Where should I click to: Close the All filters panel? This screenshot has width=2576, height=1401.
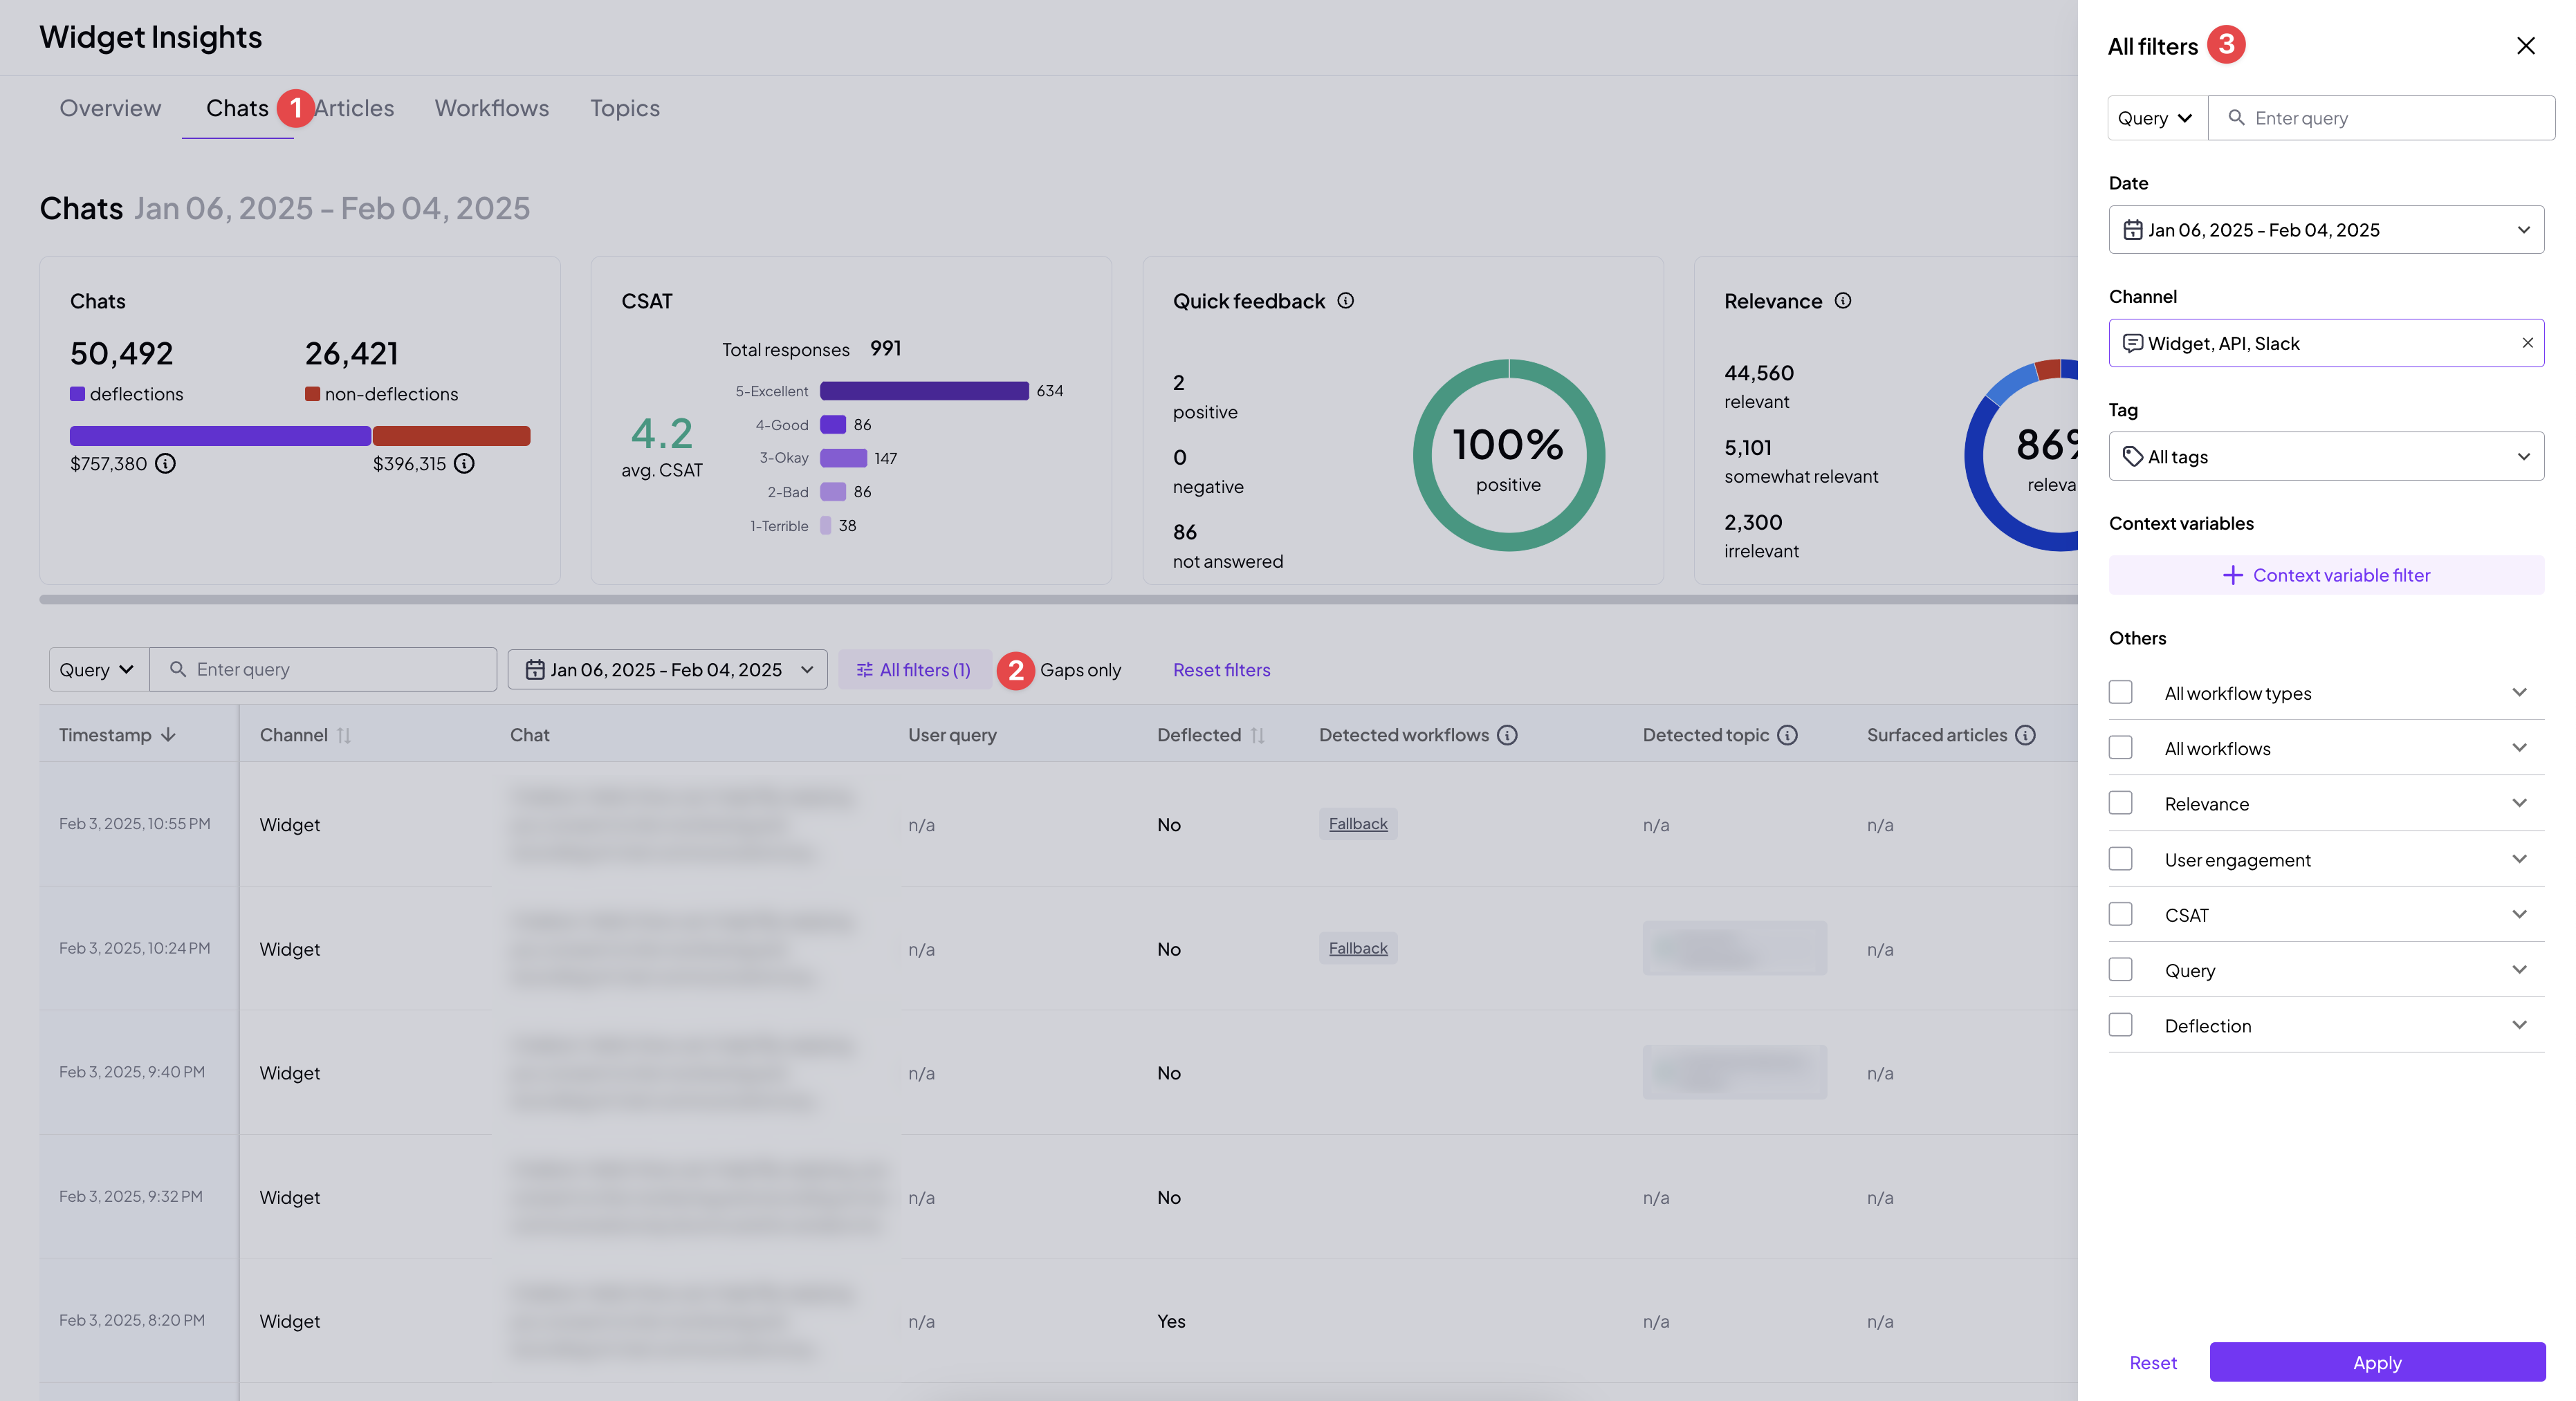click(2525, 46)
